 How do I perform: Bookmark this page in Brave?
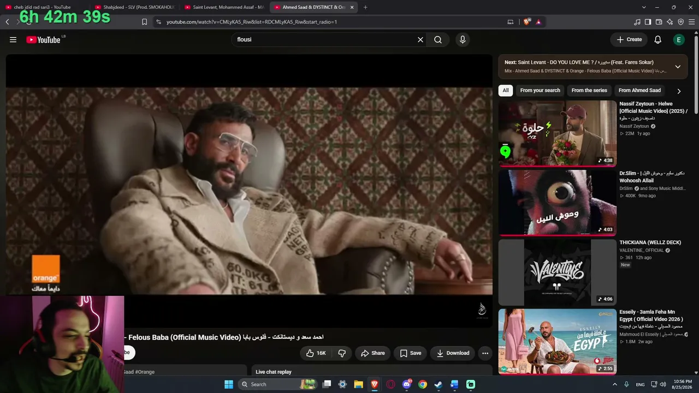pos(144,22)
